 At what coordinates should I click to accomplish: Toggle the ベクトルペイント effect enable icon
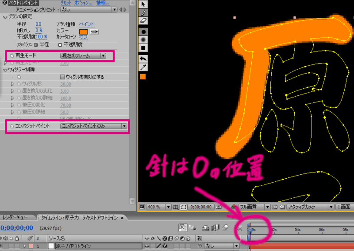4,3
